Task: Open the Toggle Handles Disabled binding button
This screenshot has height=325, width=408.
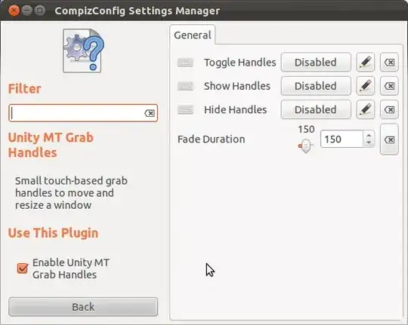Action: click(x=316, y=62)
